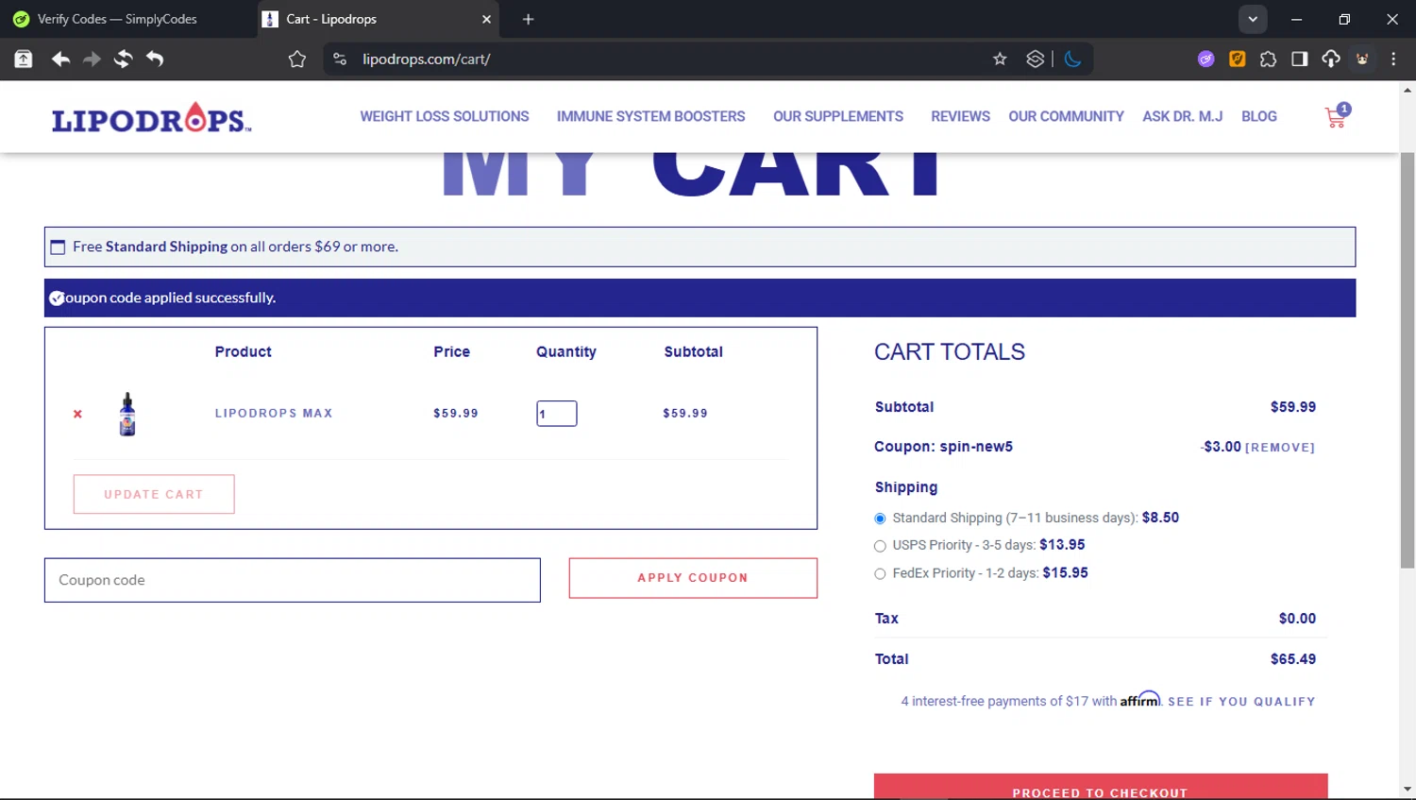Click the cloud upload icon in toolbar

(x=1330, y=59)
